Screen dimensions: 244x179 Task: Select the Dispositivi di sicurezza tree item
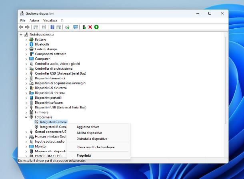[50, 88]
